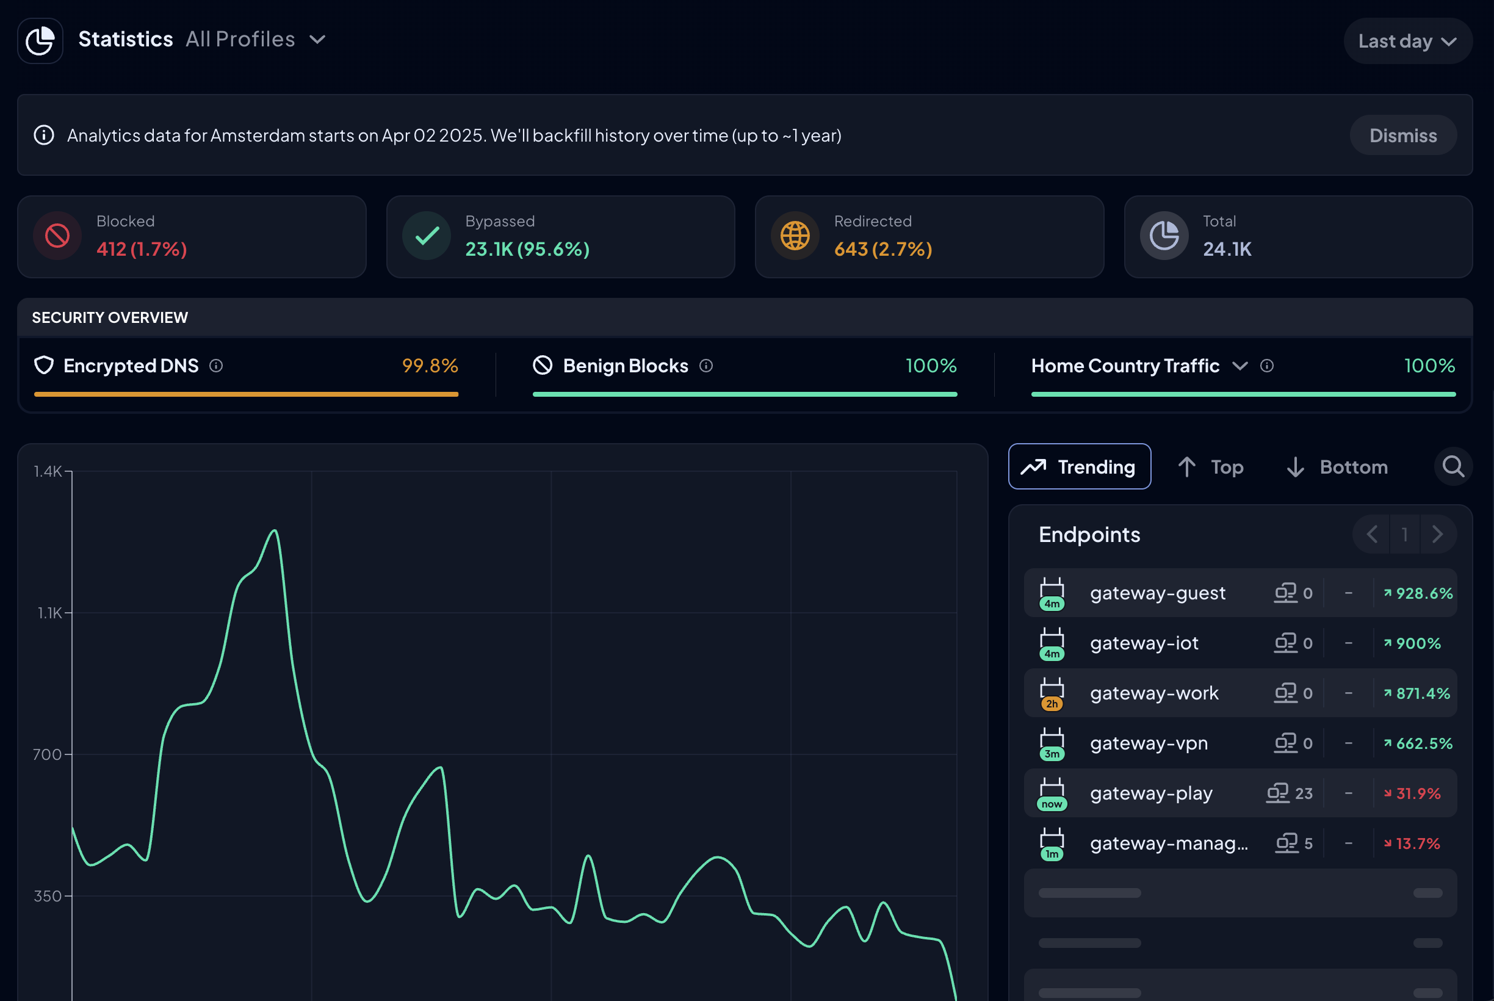1494x1001 pixels.
Task: Click the Encrypted DNS orange progress bar
Action: click(246, 394)
